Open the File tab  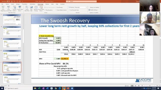pyautogui.click(x=2, y=4)
